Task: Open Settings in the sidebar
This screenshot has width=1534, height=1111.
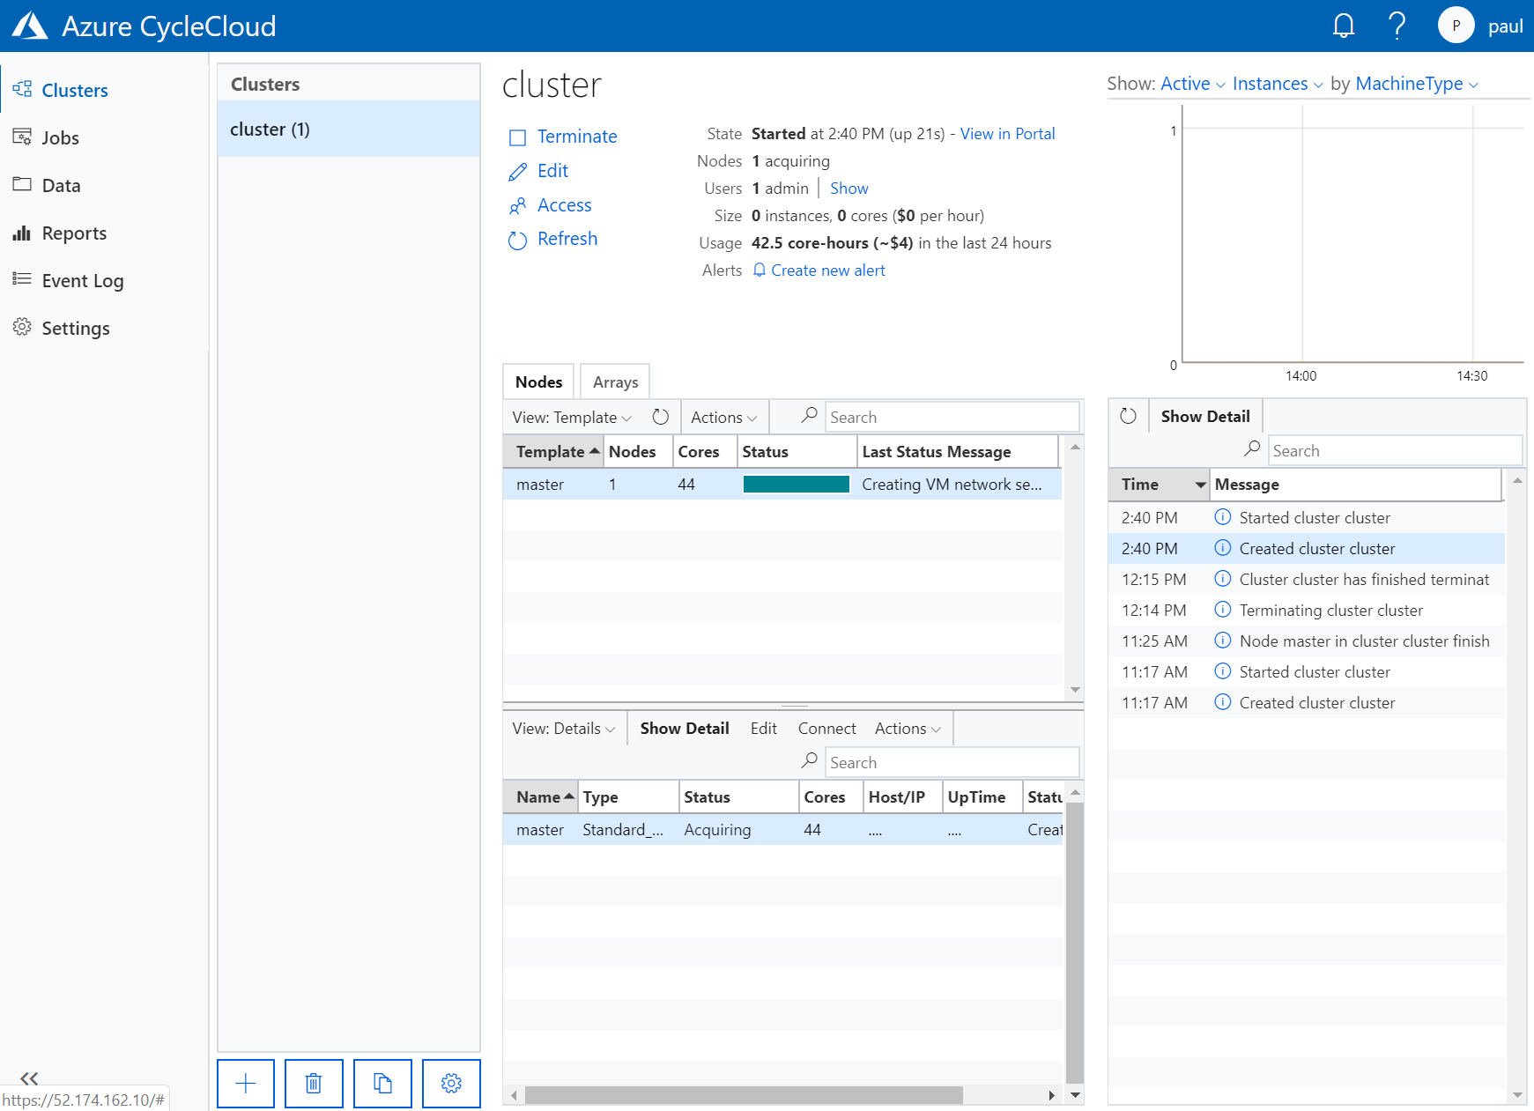Action: [76, 328]
